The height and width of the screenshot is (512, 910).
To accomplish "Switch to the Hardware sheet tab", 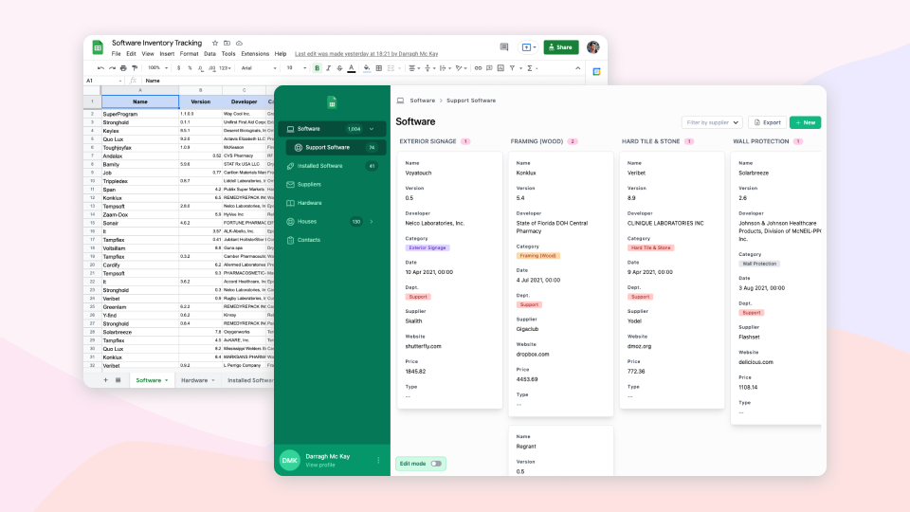I will (197, 380).
